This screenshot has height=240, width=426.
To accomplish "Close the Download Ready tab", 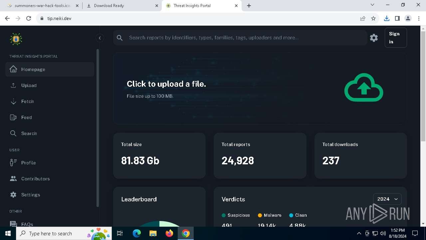I will click(x=156, y=6).
